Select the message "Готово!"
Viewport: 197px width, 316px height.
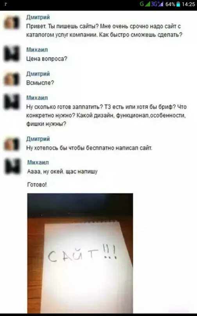(37, 184)
